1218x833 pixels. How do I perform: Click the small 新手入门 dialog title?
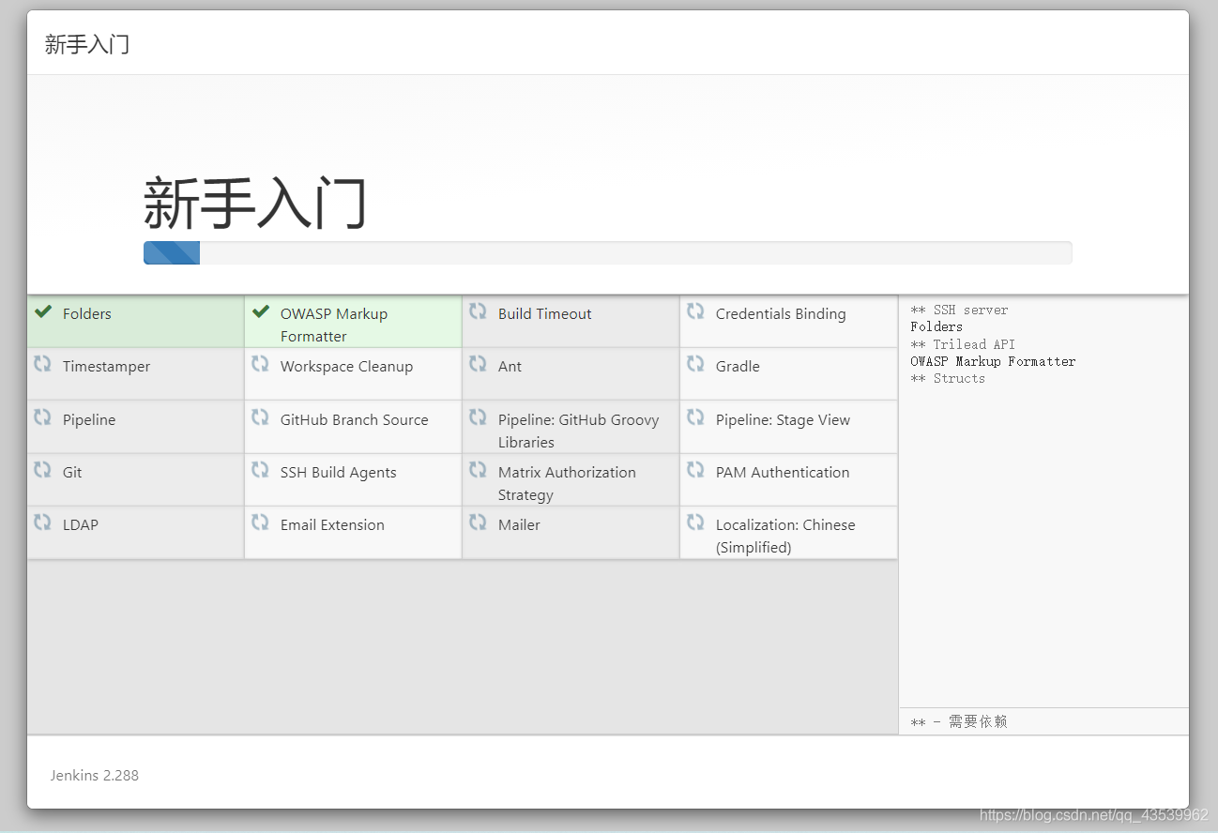[87, 44]
